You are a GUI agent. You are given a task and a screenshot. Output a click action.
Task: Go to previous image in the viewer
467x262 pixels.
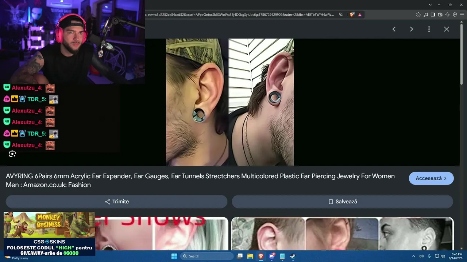click(x=394, y=29)
